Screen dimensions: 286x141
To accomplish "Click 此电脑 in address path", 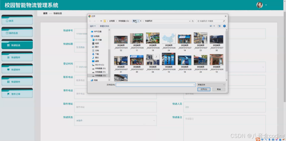I will coord(112,21).
